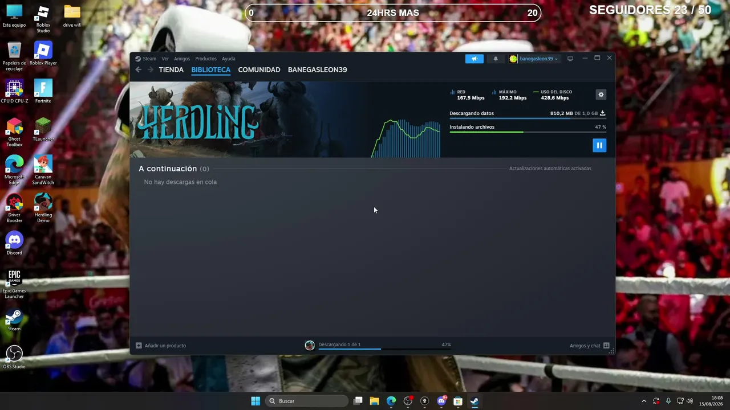The image size is (730, 410).
Task: Open the taskbar volume control
Action: click(690, 401)
